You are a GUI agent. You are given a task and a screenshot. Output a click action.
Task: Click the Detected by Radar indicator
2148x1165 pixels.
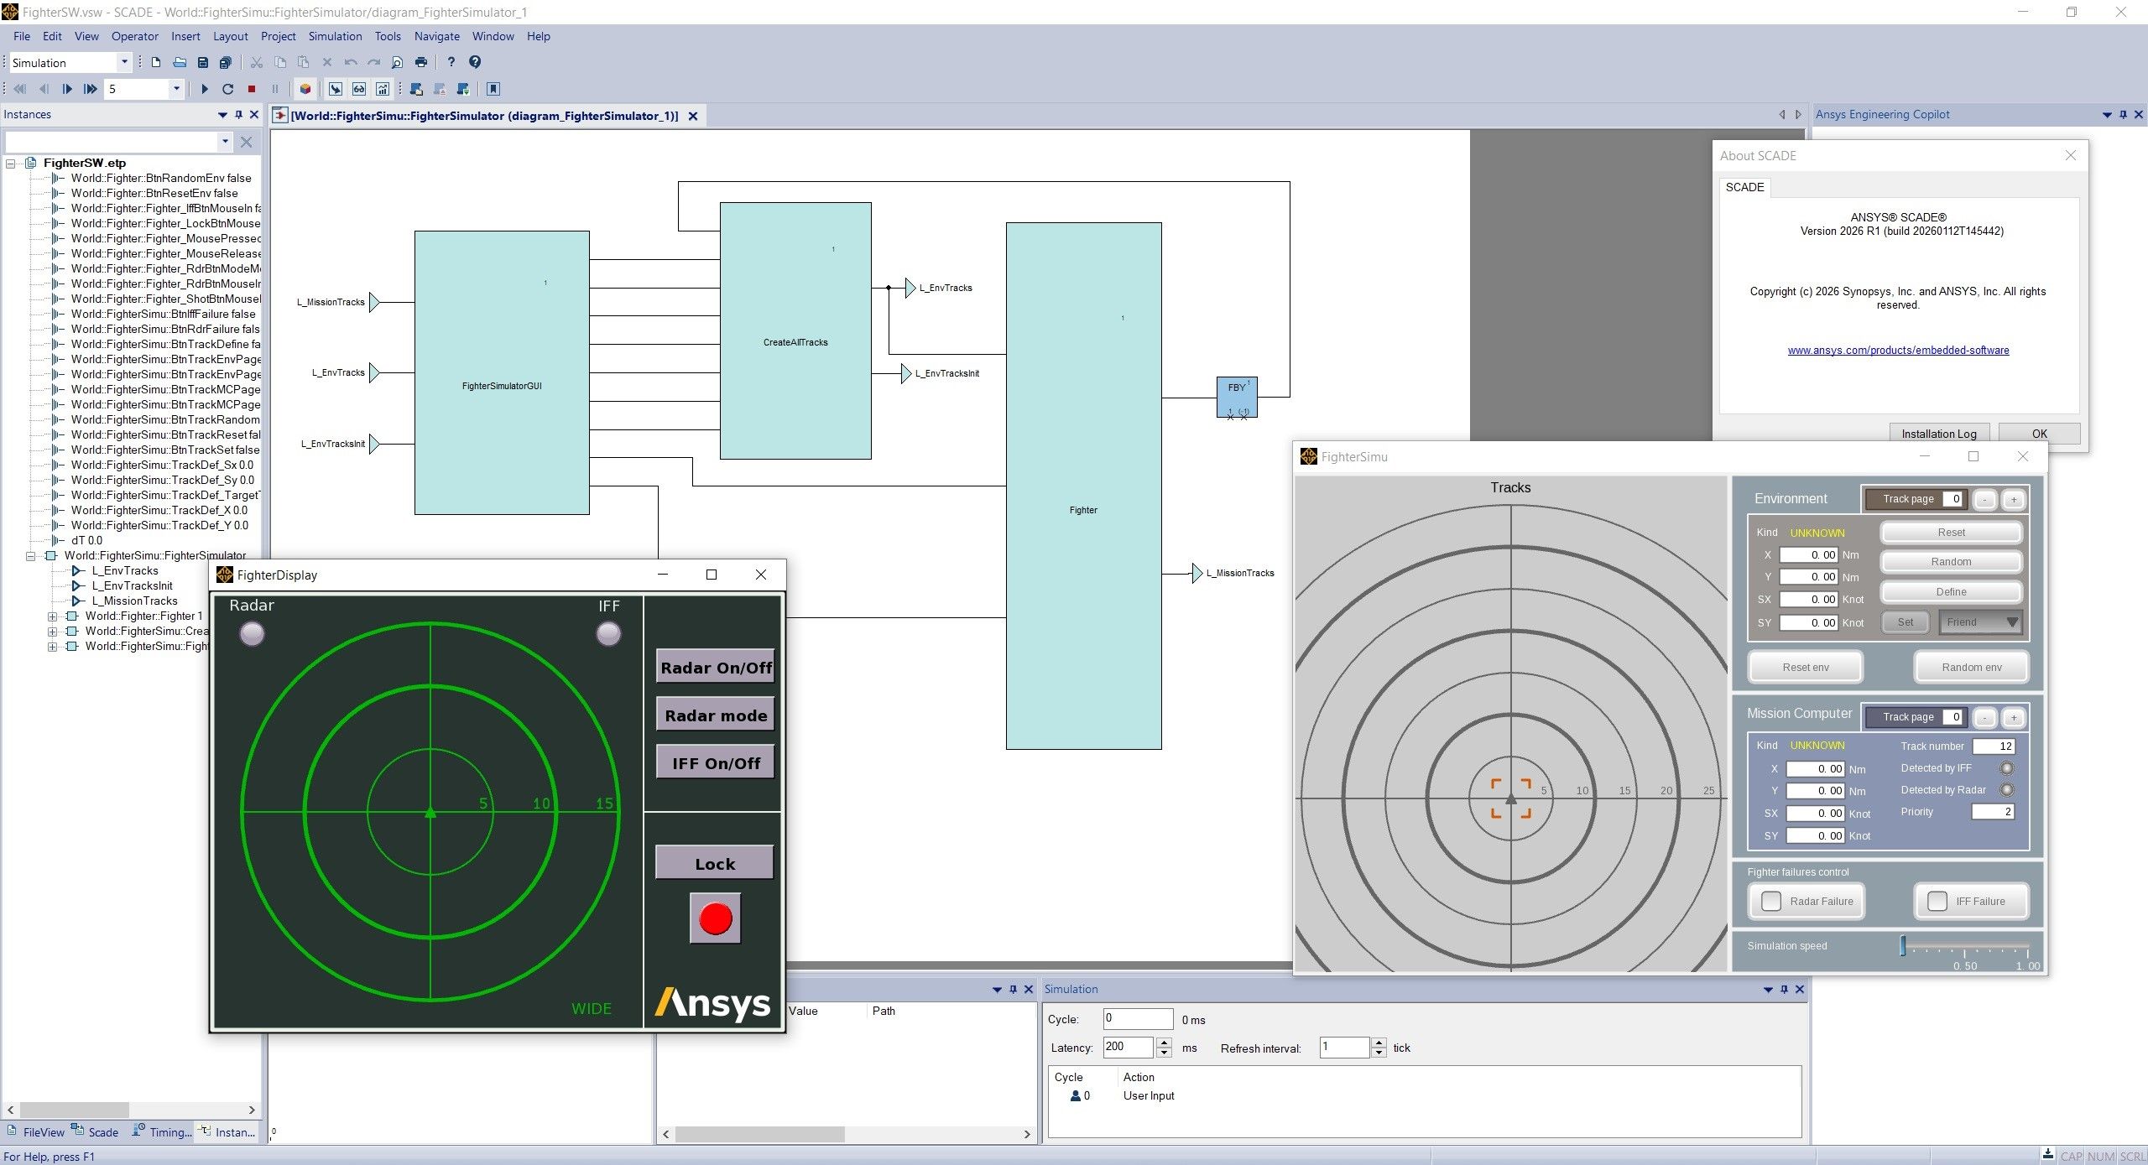tap(2007, 789)
